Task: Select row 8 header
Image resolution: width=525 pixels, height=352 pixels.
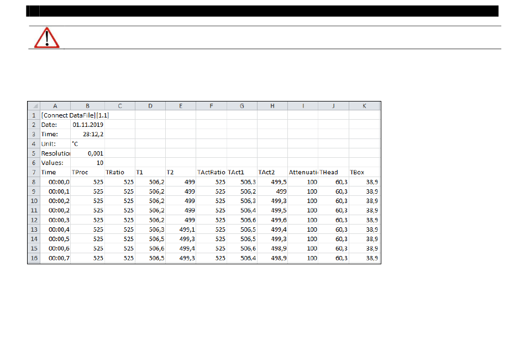Action: 34,182
